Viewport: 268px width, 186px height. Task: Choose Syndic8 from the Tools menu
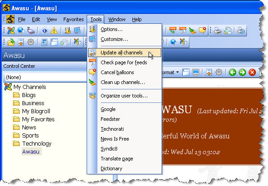pyautogui.click(x=124, y=149)
